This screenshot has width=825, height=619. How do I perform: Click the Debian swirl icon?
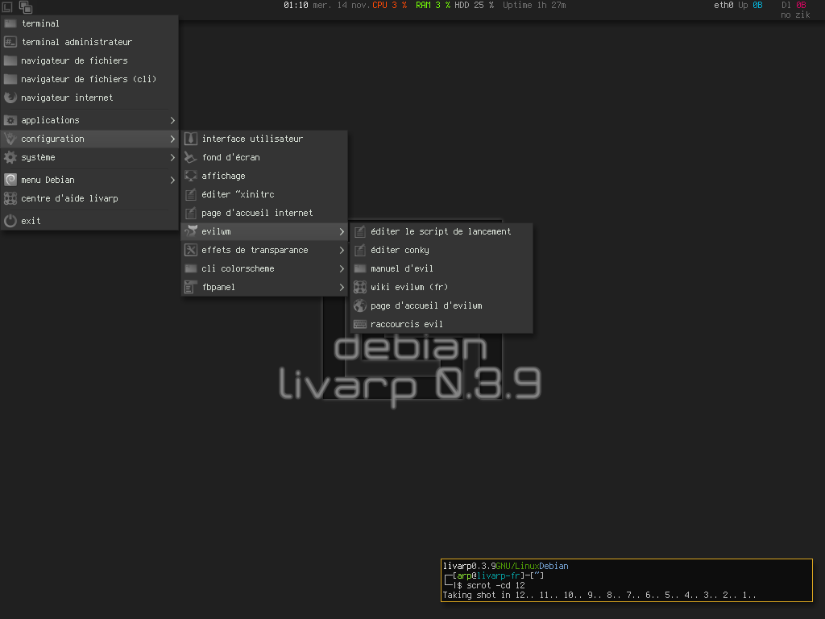pyautogui.click(x=10, y=180)
